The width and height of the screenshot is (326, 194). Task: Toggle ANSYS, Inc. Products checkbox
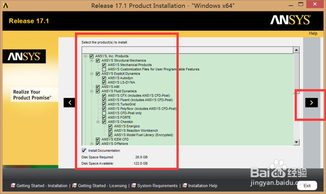tap(92, 56)
